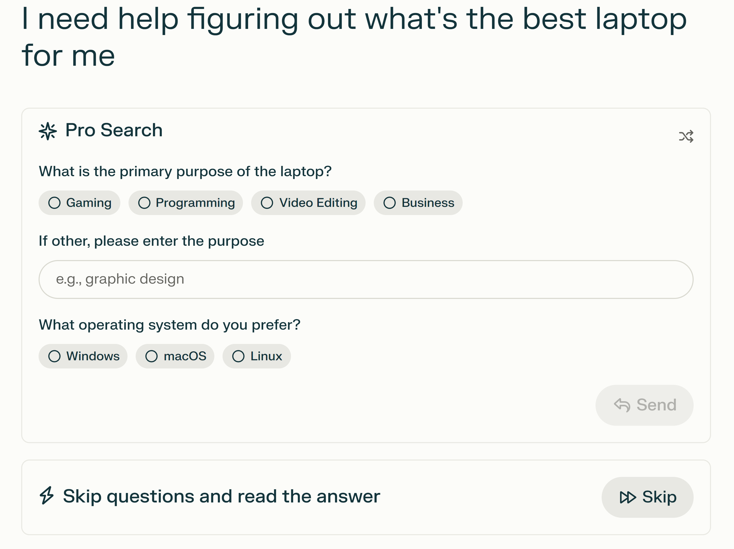Click the operating system question text

pyautogui.click(x=170, y=324)
